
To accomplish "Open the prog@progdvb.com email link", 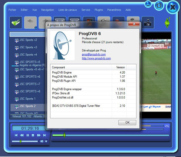I will [x=94, y=54].
